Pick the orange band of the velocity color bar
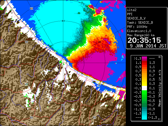The image size is (168, 126). click(144, 71)
